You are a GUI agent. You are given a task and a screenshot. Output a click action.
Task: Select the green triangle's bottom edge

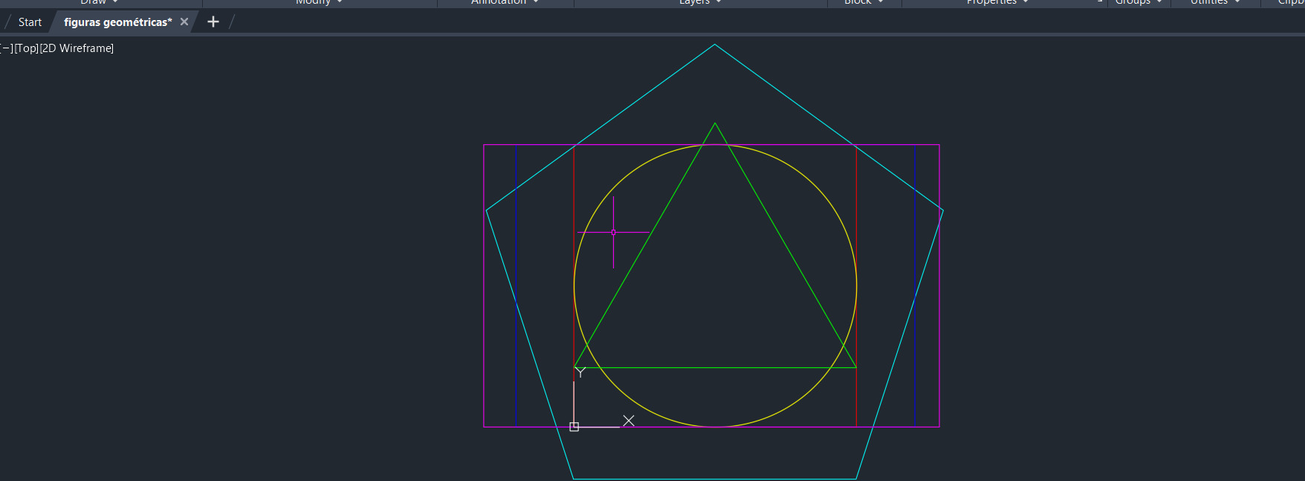(x=715, y=367)
